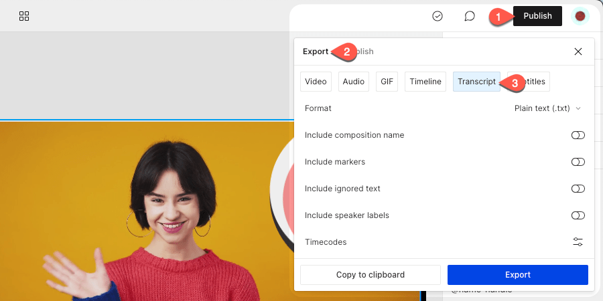Viewport: 603px width, 301px height.
Task: Toggle Include markers switch
Action: click(x=578, y=162)
